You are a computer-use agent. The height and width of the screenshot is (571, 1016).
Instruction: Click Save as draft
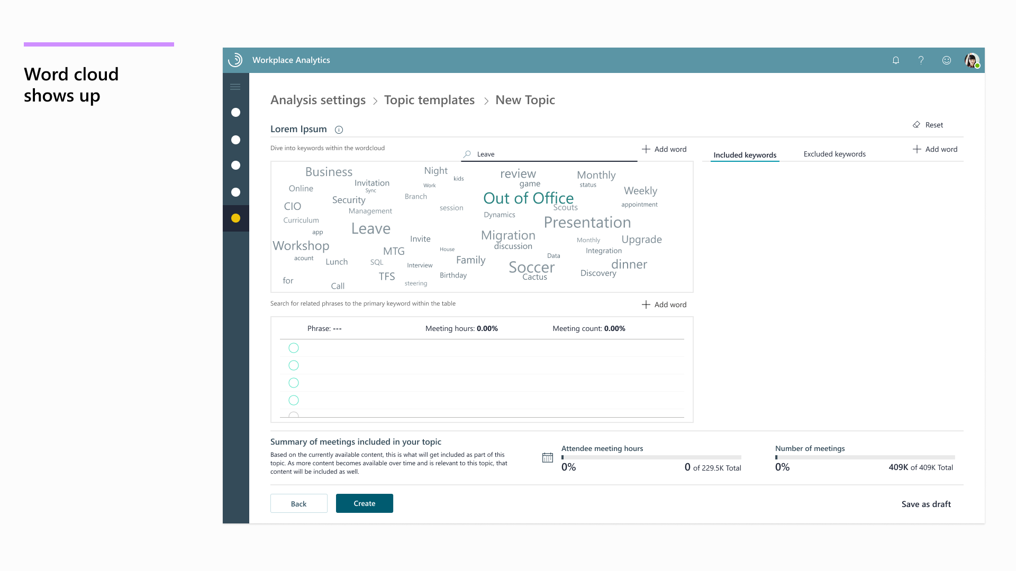click(926, 504)
